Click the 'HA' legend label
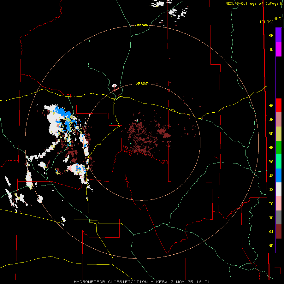Image resolution: width=284 pixels, height=284 pixels. pos(271,105)
